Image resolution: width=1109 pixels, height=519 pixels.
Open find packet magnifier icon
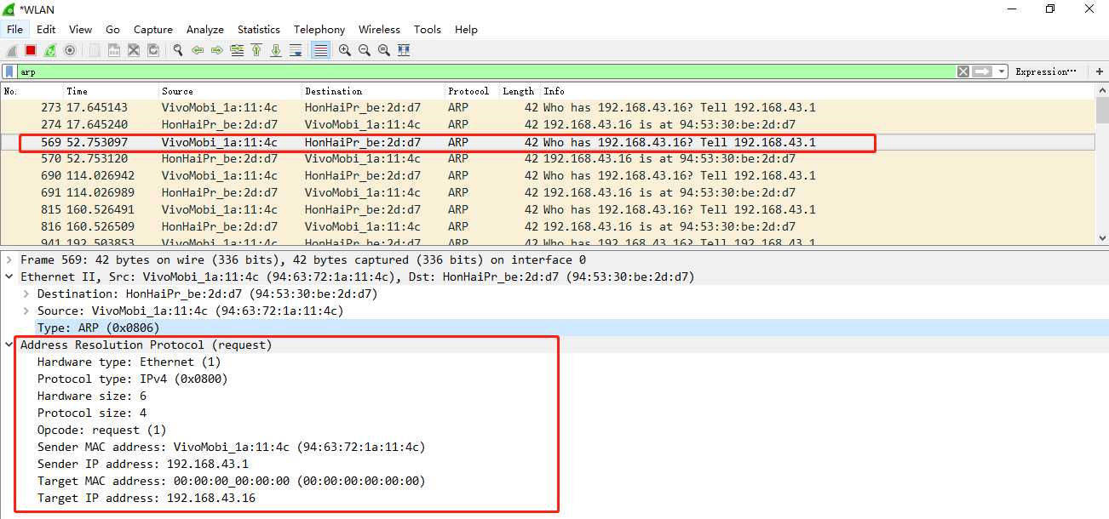point(177,50)
